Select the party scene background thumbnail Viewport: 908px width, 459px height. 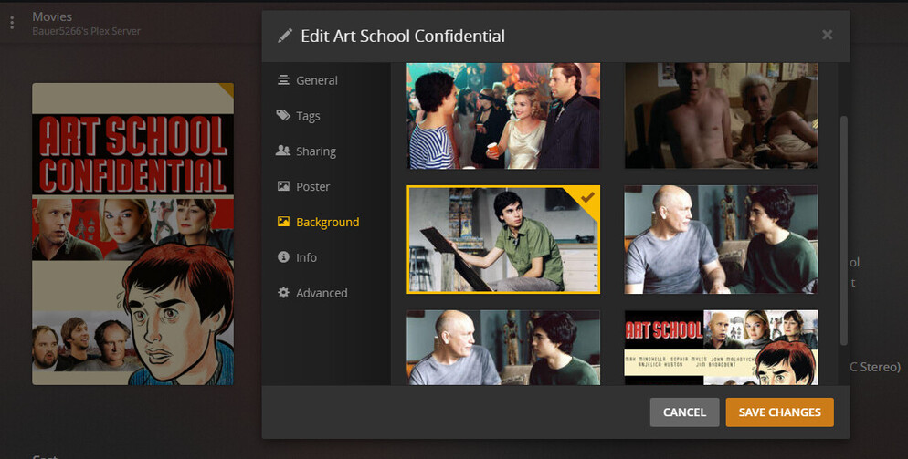click(503, 116)
